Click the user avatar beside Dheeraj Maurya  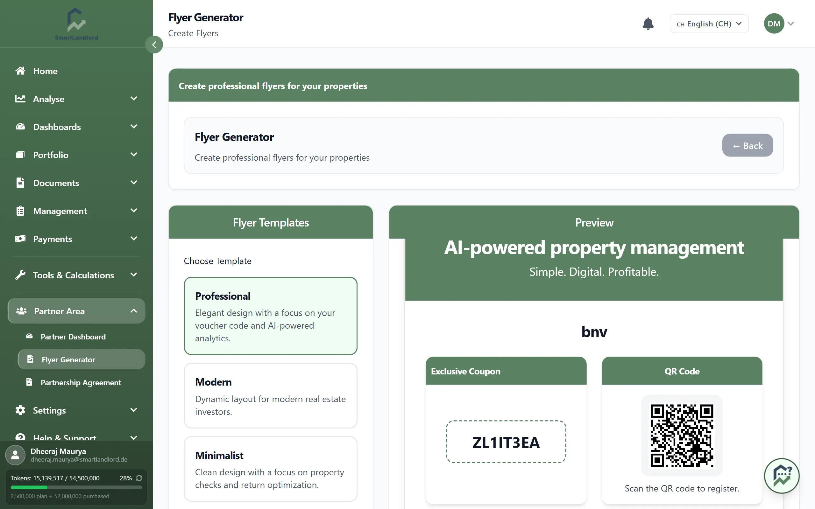[15, 455]
